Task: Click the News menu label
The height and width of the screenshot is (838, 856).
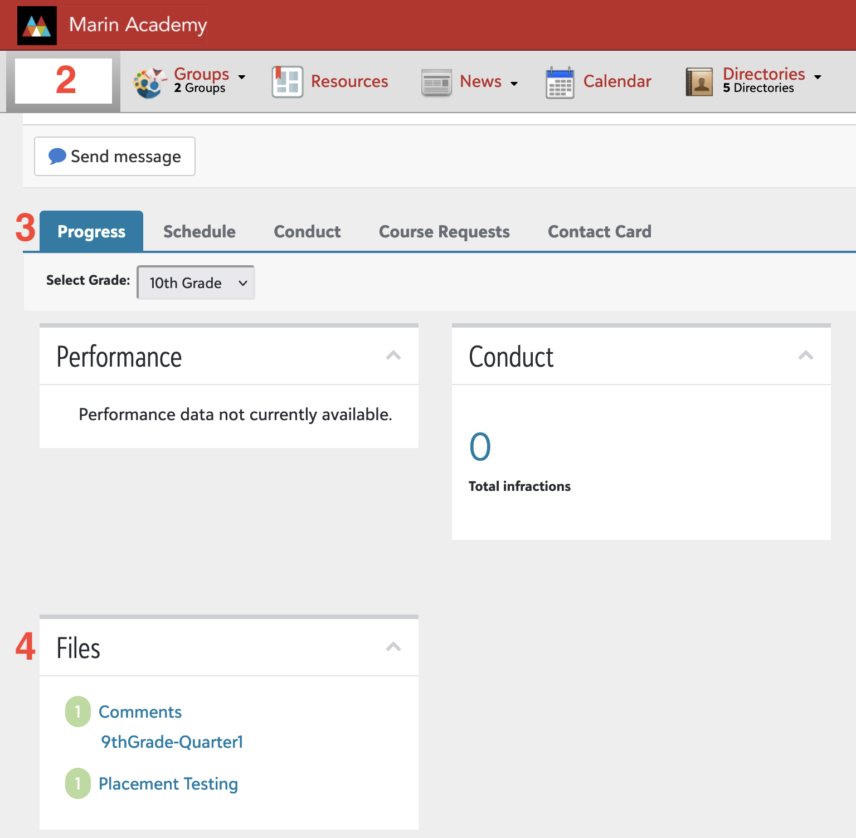Action: click(x=480, y=81)
